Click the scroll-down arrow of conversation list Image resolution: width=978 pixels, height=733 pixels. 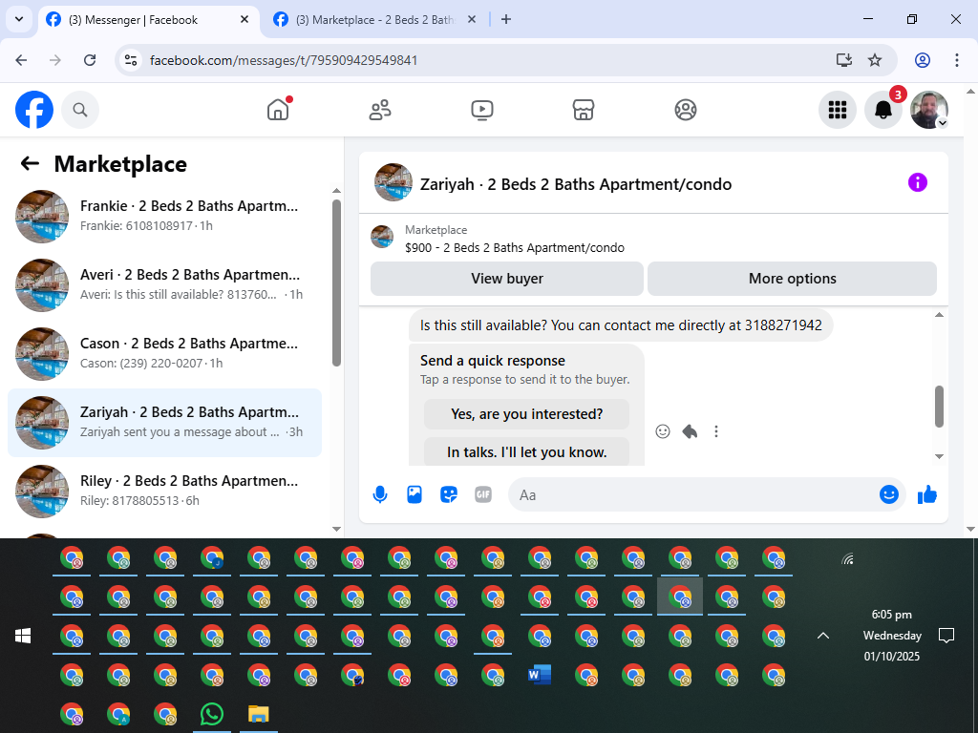[x=337, y=529]
